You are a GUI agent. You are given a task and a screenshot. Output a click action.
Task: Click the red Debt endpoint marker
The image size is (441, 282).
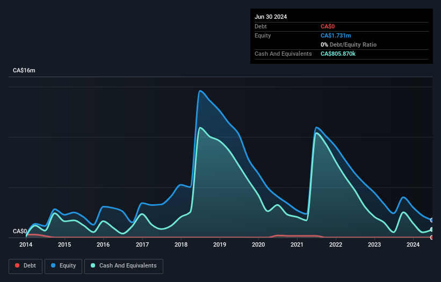(x=431, y=238)
